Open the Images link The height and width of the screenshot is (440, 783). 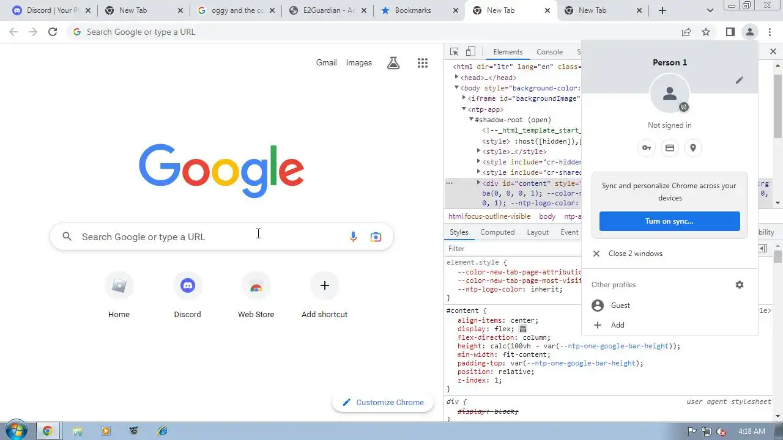click(x=358, y=62)
